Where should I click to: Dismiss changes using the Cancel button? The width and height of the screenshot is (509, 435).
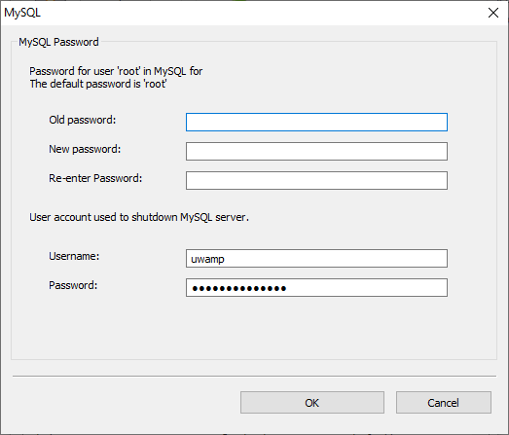(444, 403)
